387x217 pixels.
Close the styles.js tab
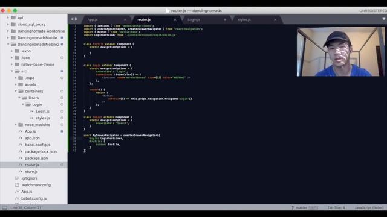[x=275, y=20]
